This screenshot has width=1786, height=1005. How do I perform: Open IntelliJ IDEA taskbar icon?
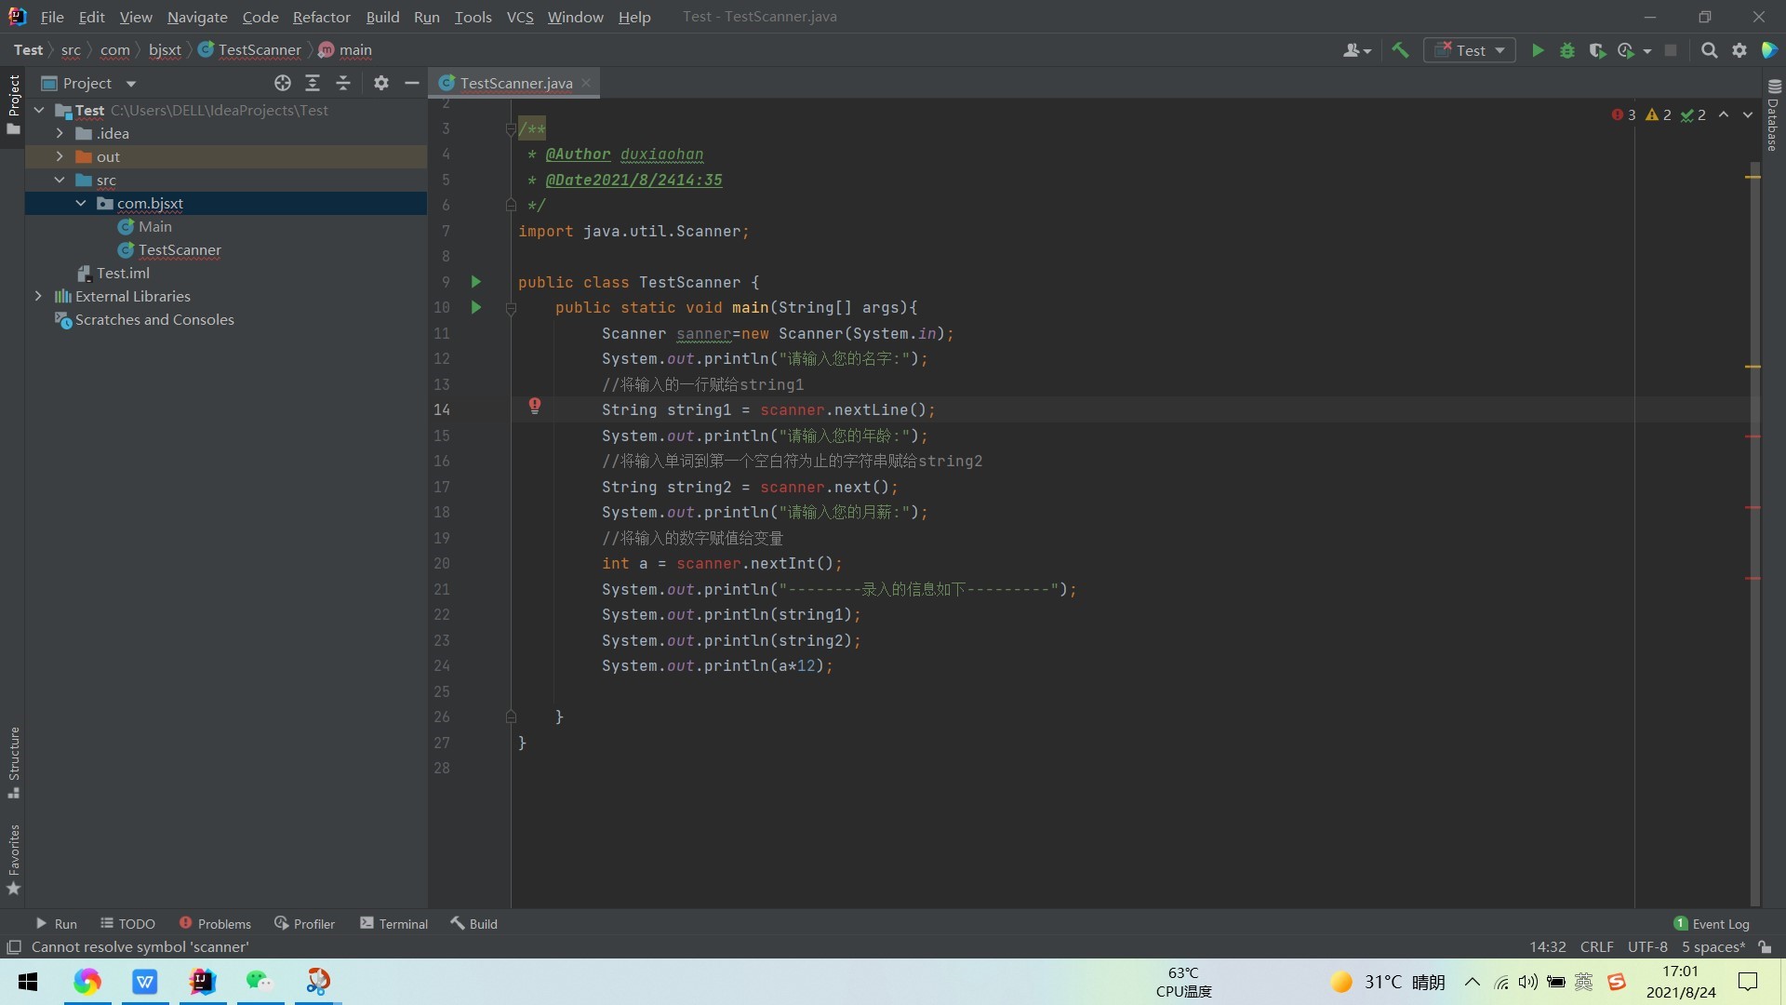point(202,982)
